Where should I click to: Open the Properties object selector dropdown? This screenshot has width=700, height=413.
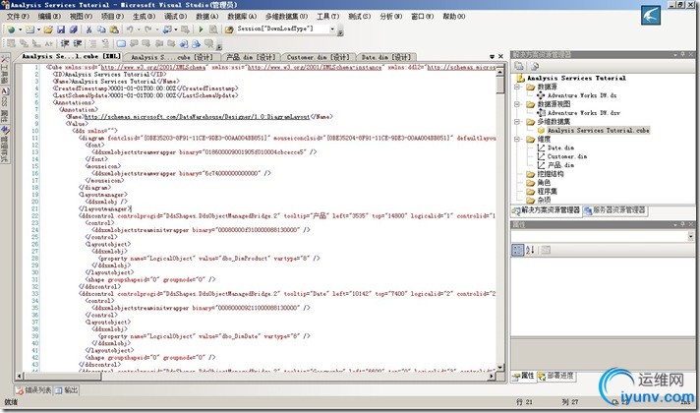click(690, 236)
